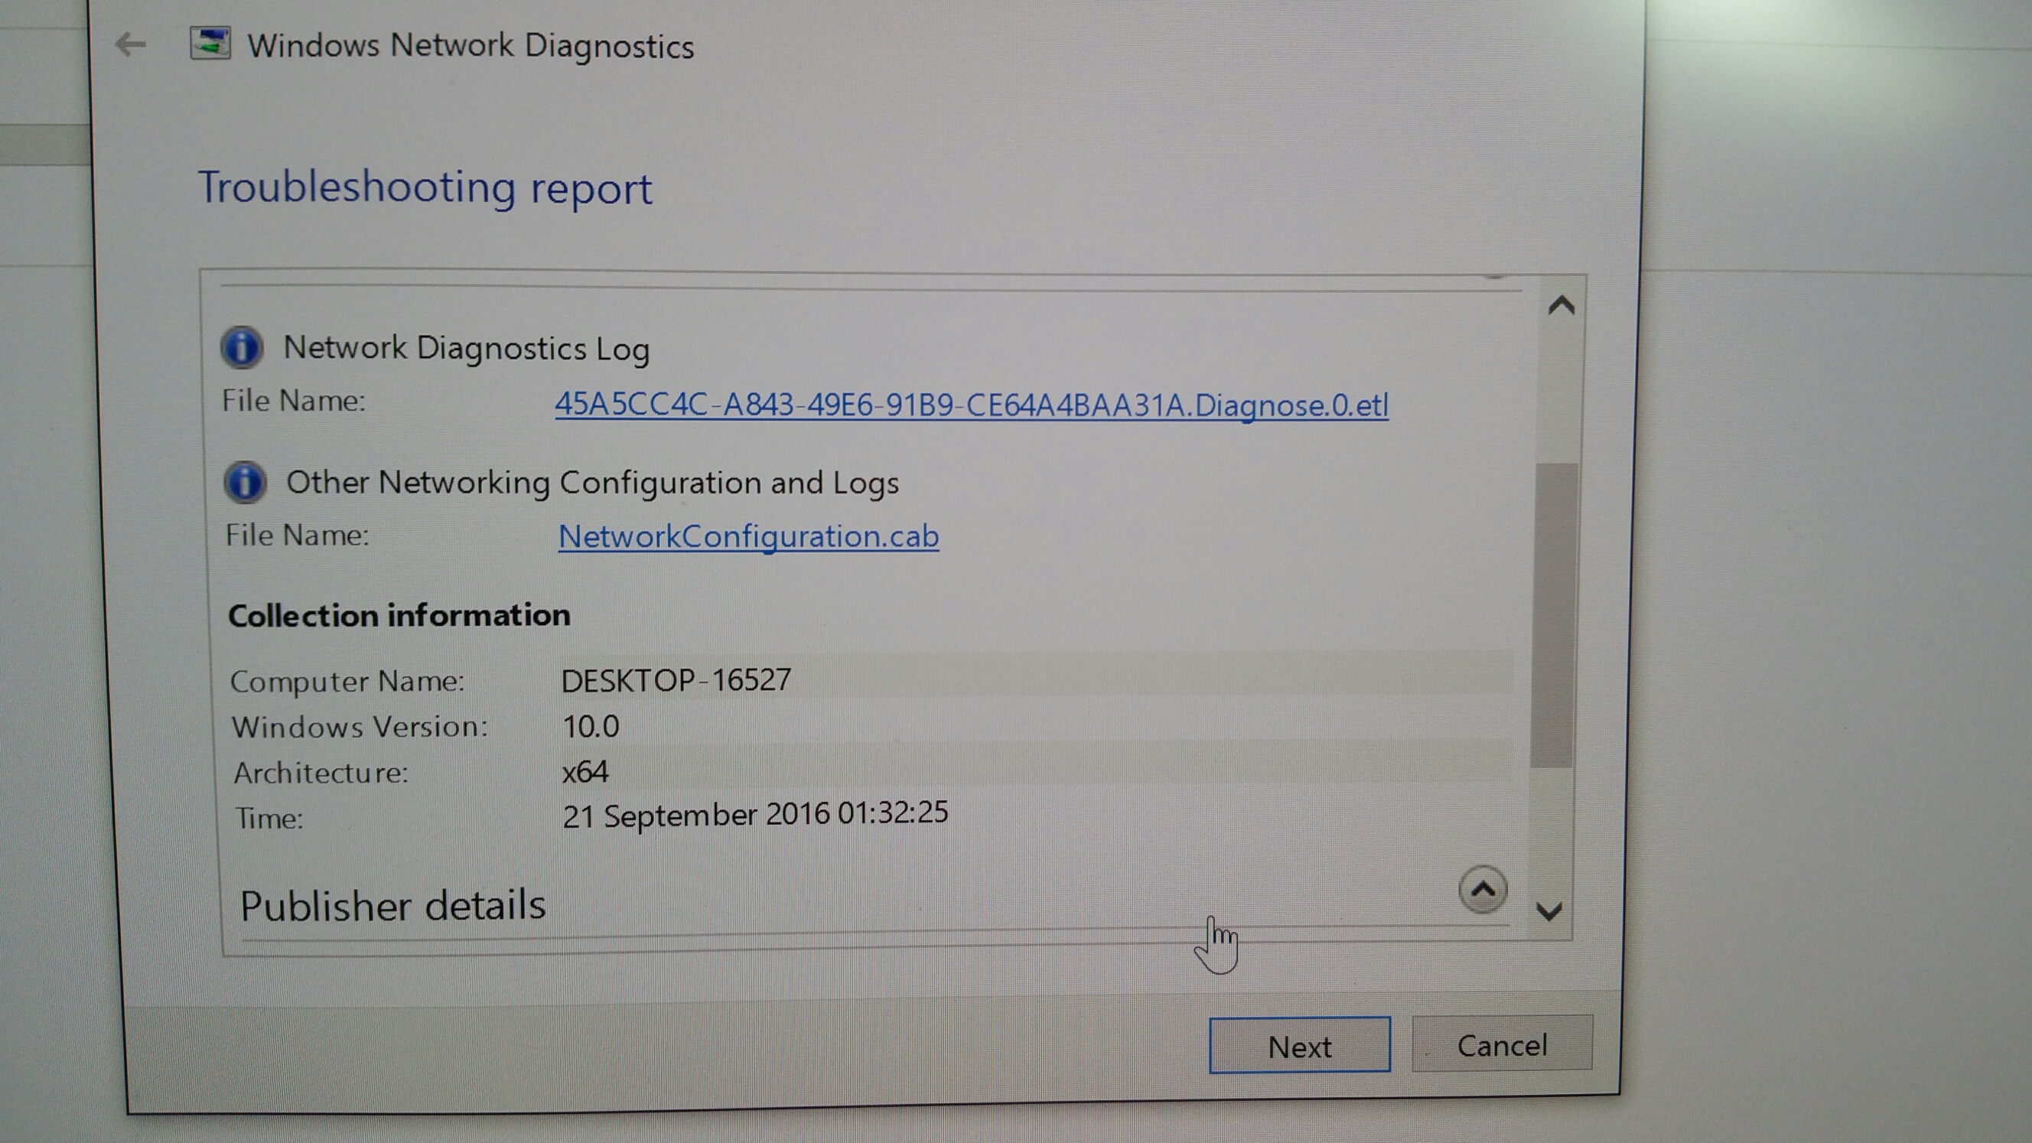The height and width of the screenshot is (1143, 2032).
Task: Click the Troubleshooting report heading
Action: coord(425,188)
